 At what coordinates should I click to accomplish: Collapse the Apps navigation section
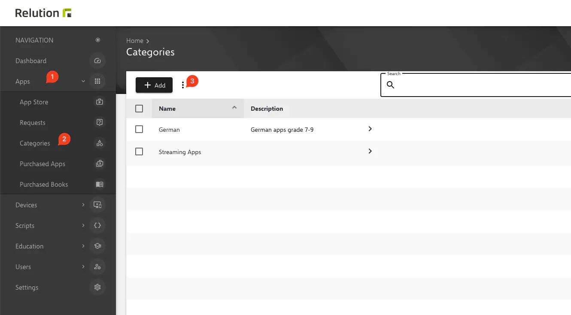tap(83, 82)
